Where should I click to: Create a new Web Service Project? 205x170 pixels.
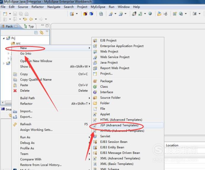(x=128, y=57)
